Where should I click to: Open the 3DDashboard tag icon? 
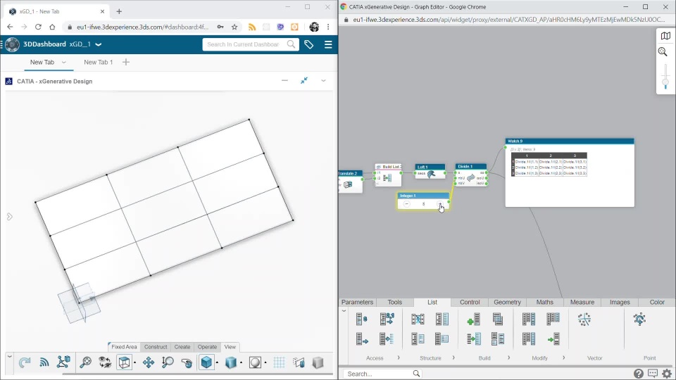tap(308, 44)
